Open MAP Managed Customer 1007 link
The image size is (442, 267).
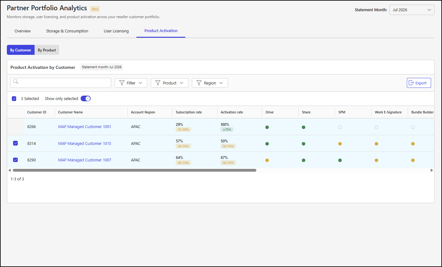84,160
